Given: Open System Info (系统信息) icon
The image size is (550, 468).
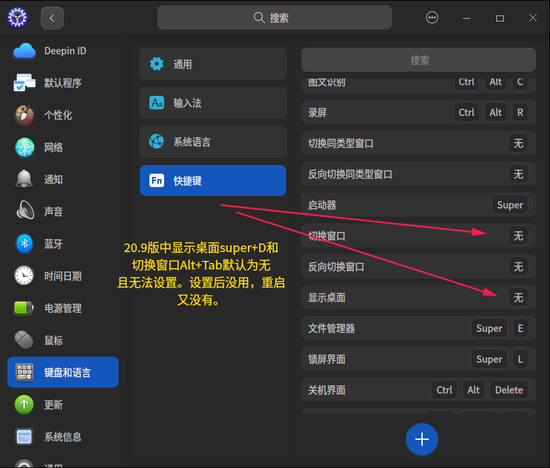Looking at the screenshot, I should tap(24, 436).
